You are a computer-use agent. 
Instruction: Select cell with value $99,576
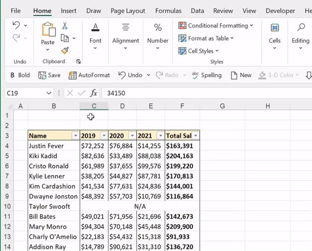151,166
